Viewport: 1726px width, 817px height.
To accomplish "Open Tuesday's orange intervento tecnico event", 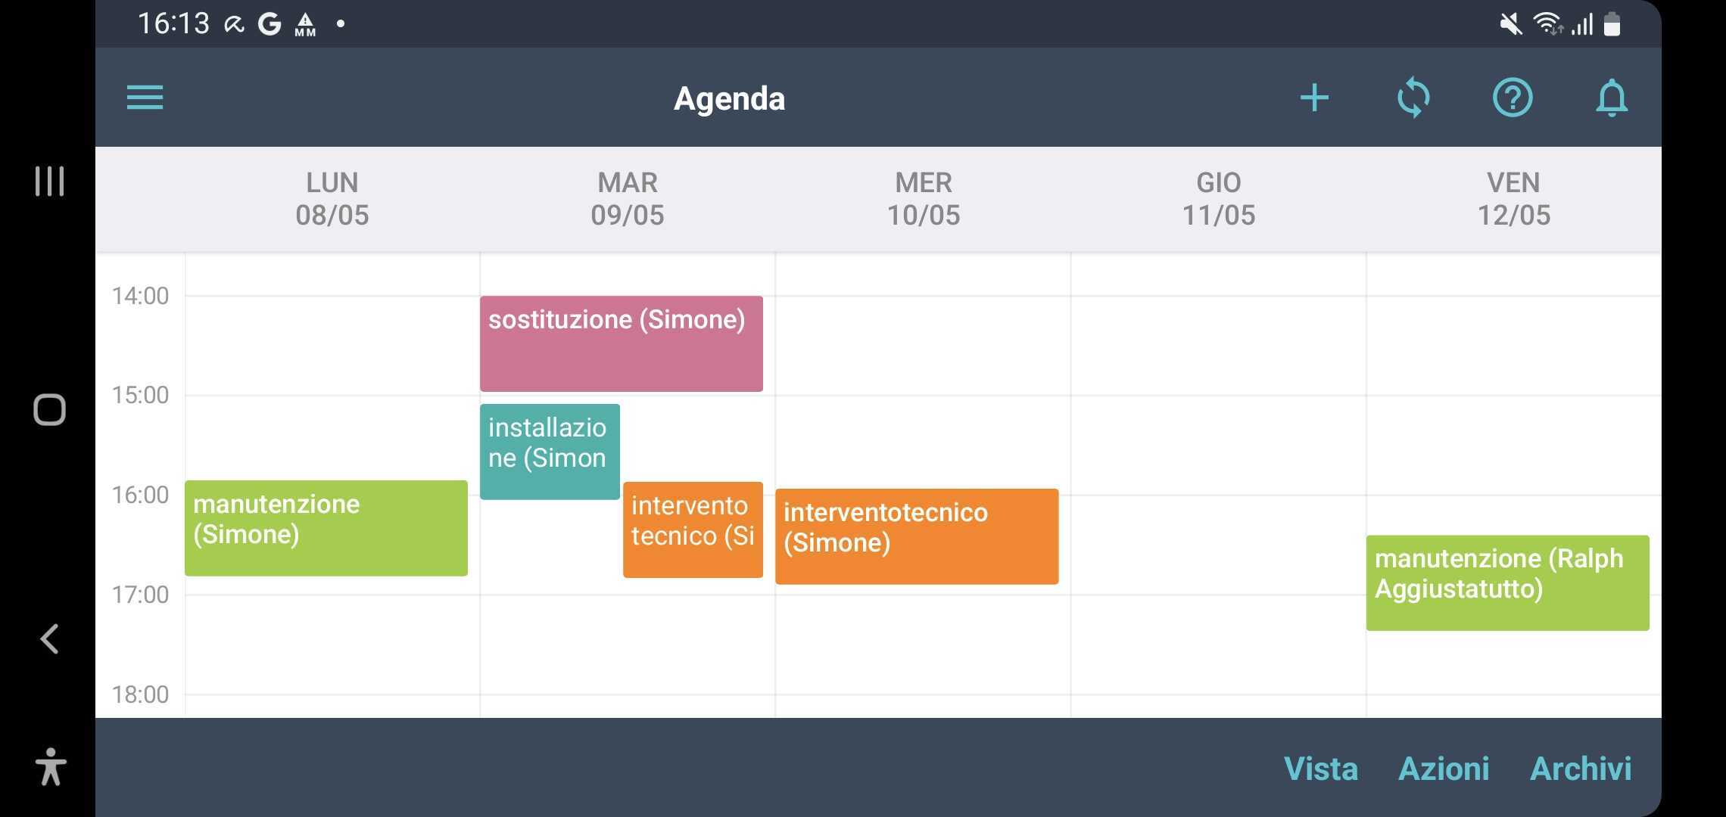I will coord(693,530).
